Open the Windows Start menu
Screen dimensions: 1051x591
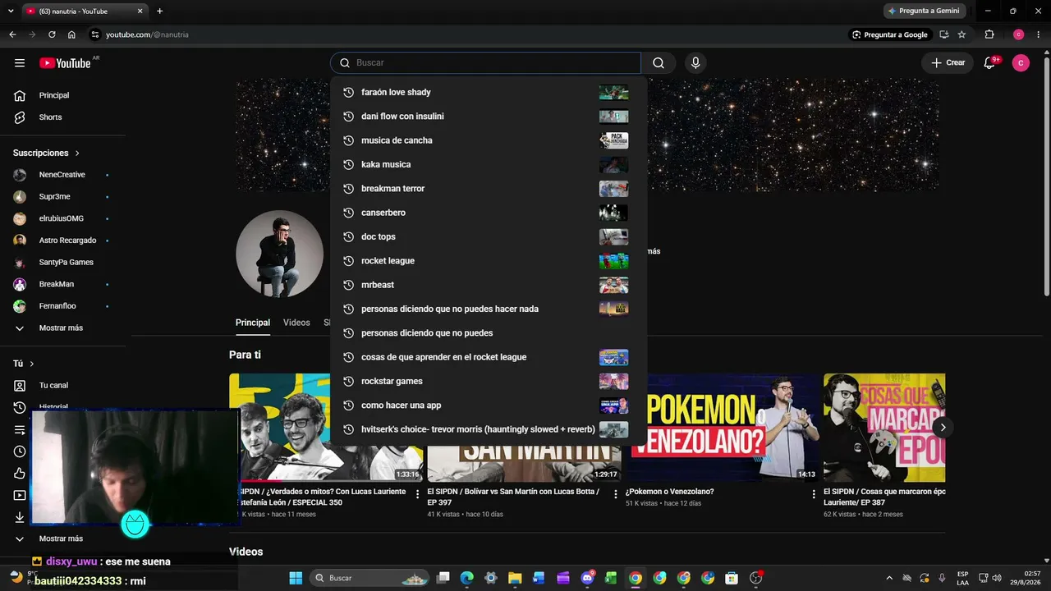296,578
